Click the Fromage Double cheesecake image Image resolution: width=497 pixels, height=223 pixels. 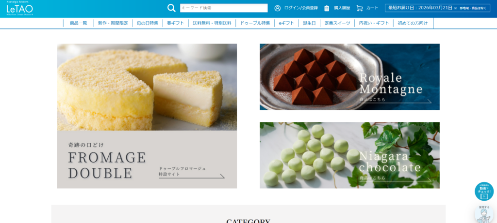(x=147, y=87)
